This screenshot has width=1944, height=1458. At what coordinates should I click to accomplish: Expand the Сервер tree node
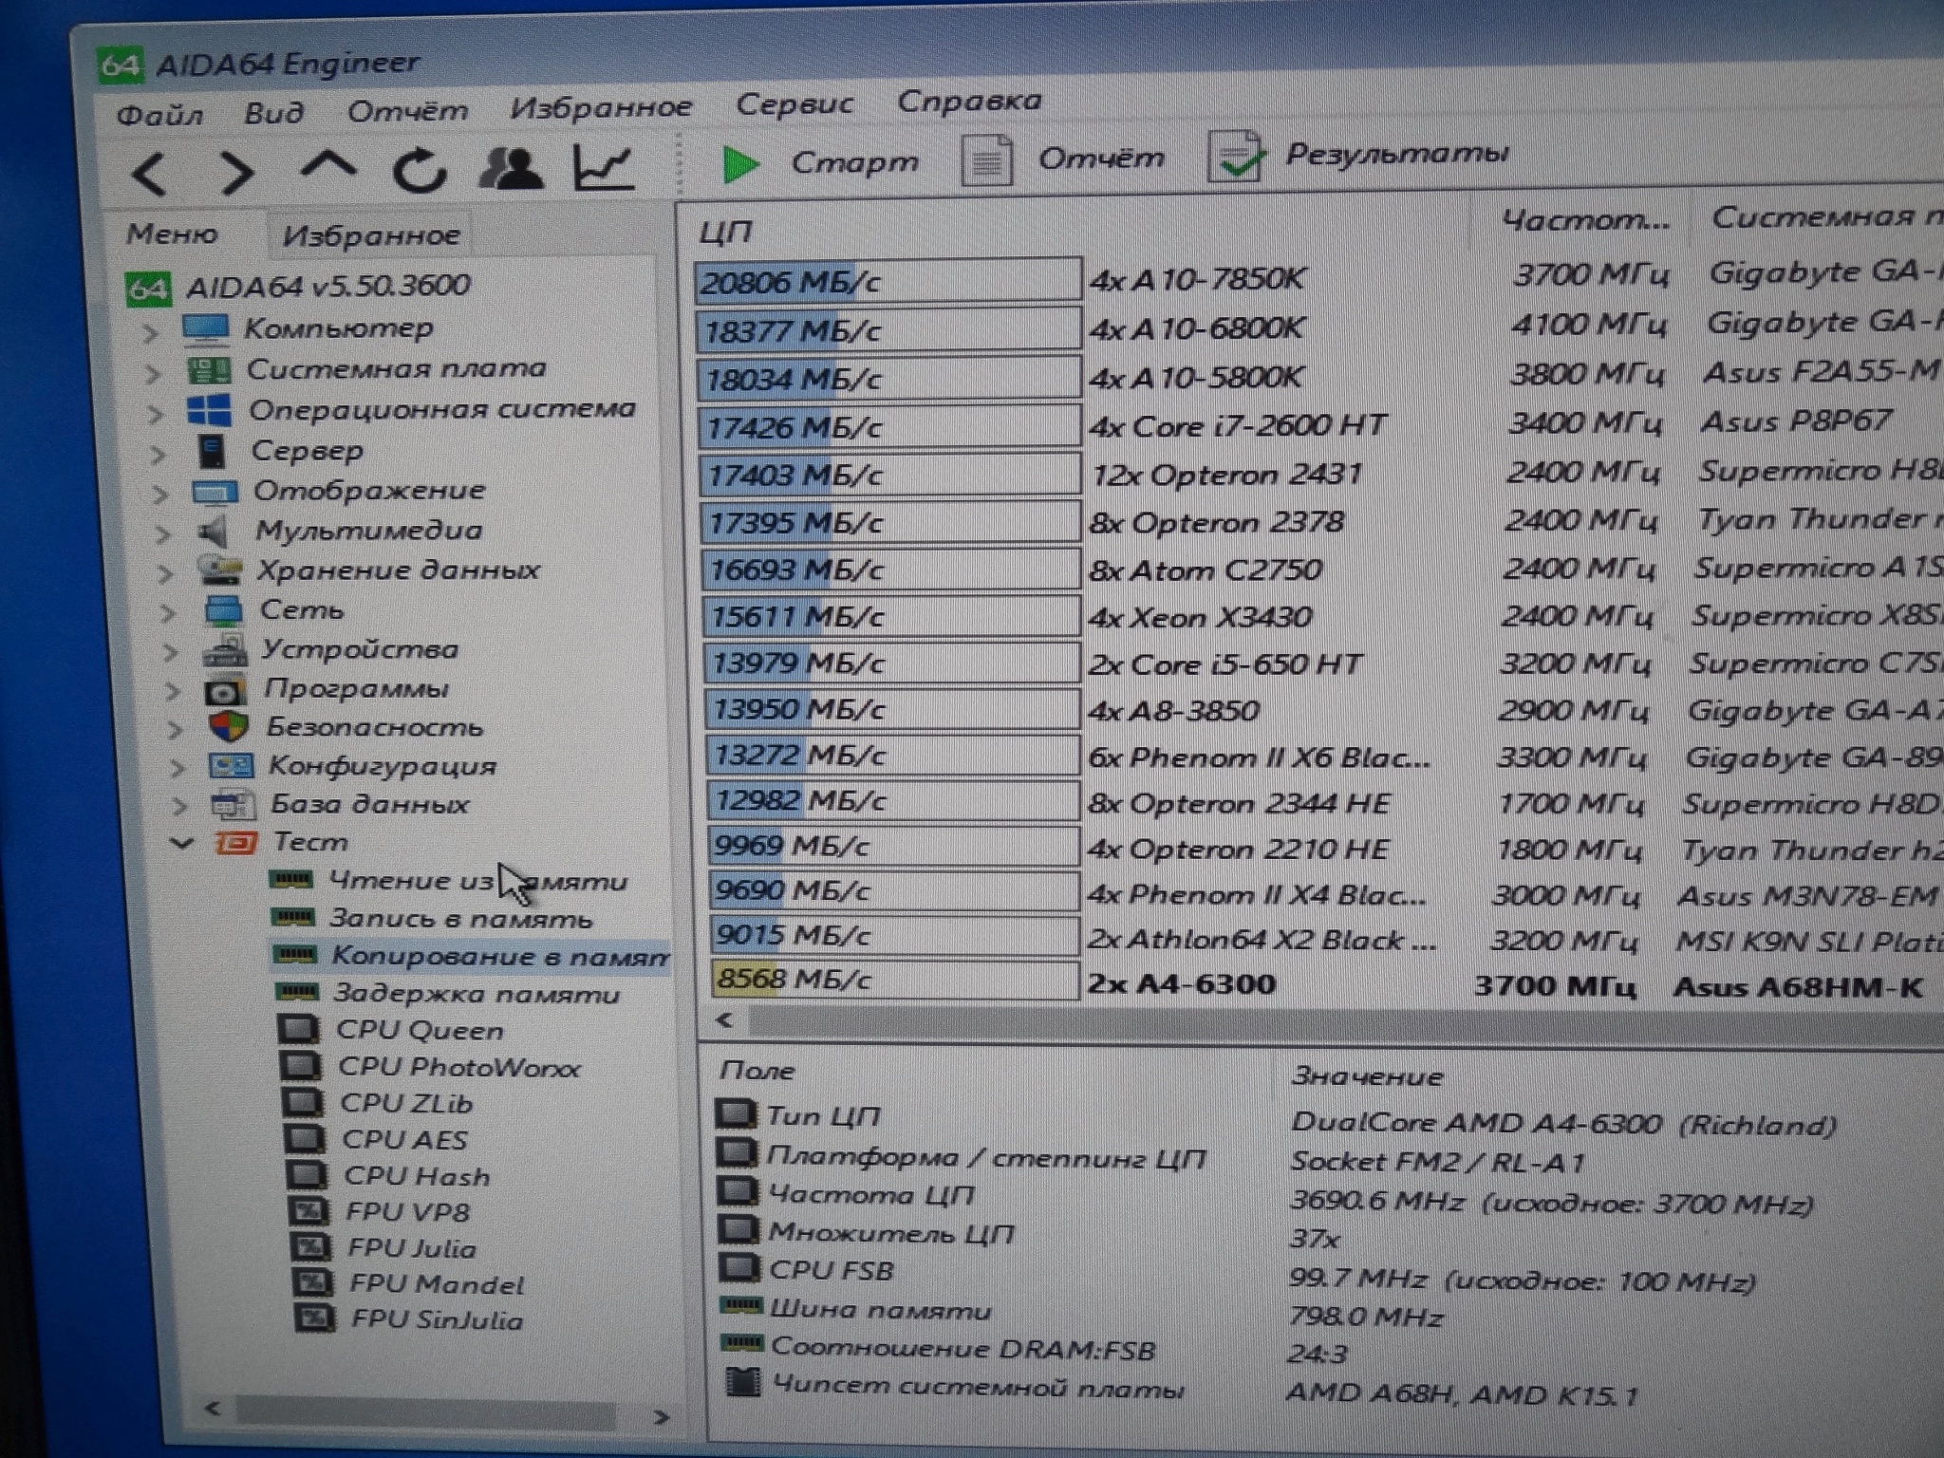[158, 456]
